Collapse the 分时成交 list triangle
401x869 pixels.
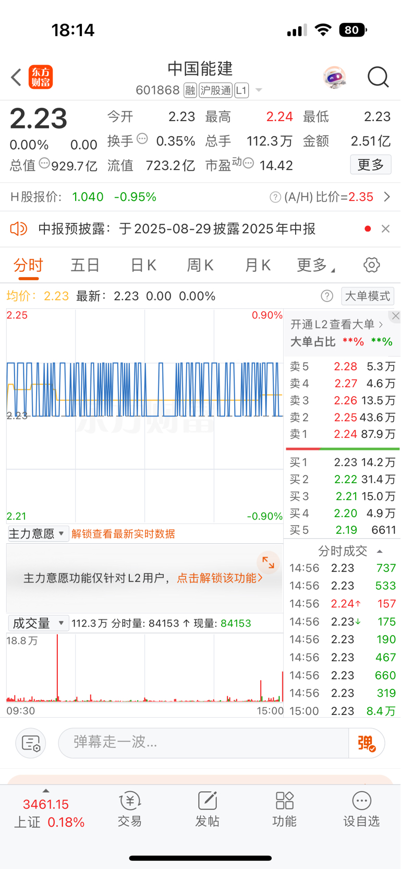(380, 551)
